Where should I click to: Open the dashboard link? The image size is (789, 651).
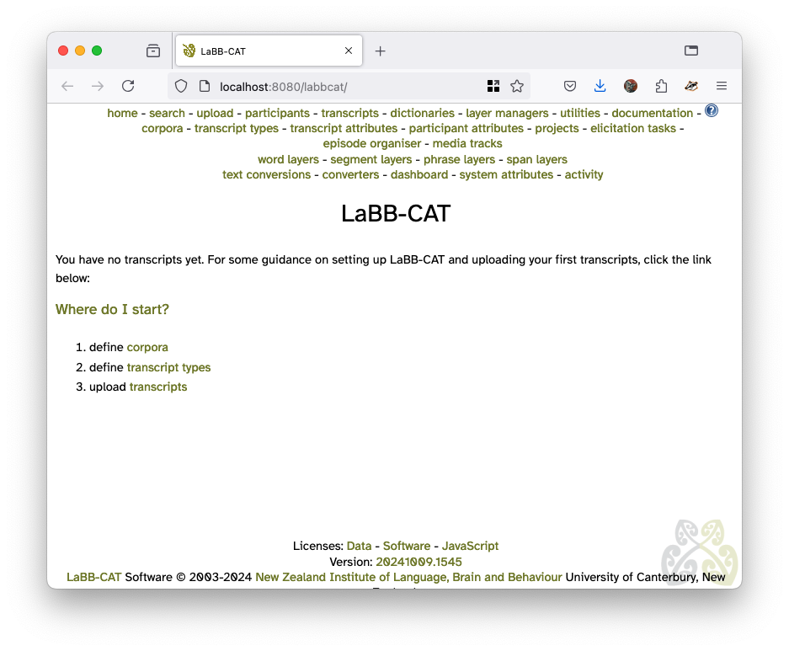point(419,174)
